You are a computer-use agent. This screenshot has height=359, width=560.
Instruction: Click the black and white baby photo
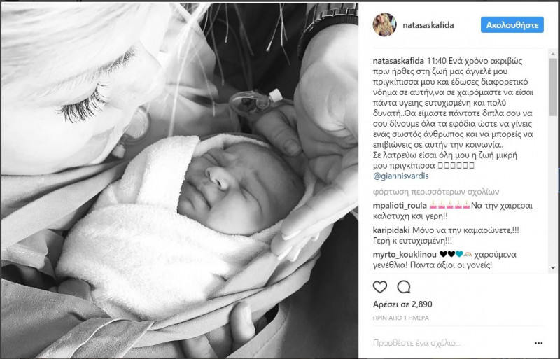tap(180, 181)
